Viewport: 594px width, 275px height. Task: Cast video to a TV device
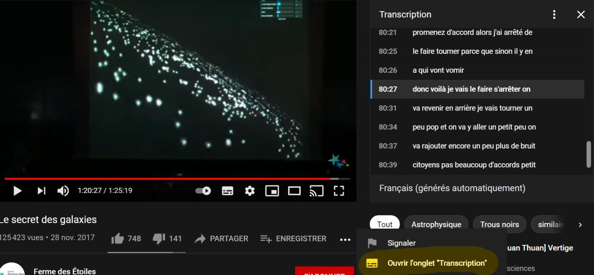click(x=316, y=191)
